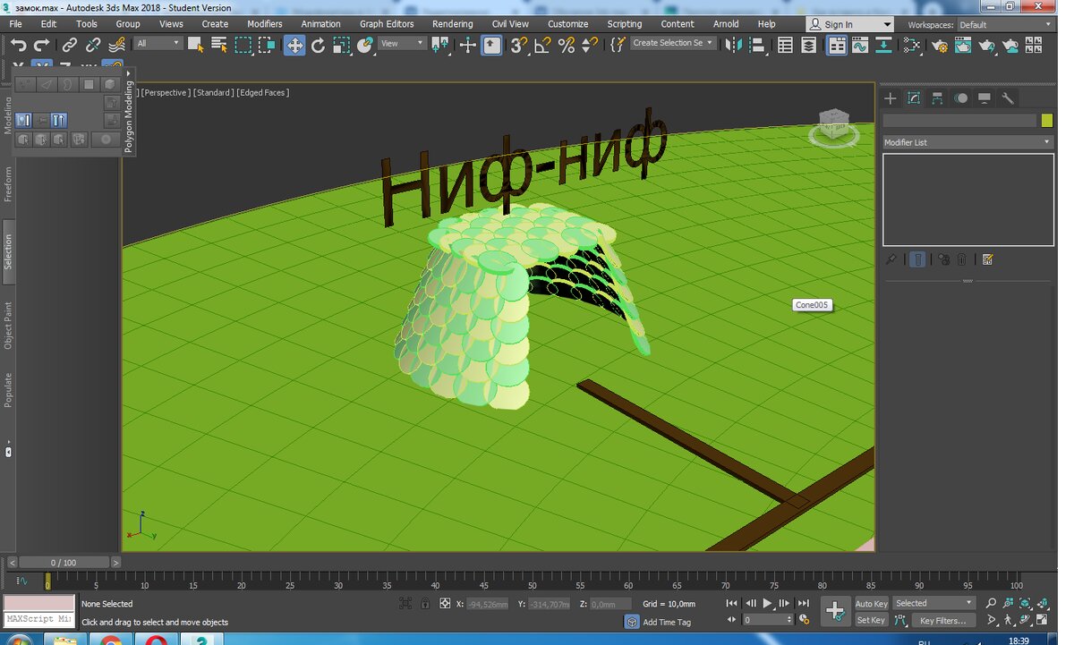Toggle Absolute/Offset transform mode icon
The height and width of the screenshot is (645, 1074).
click(x=445, y=604)
